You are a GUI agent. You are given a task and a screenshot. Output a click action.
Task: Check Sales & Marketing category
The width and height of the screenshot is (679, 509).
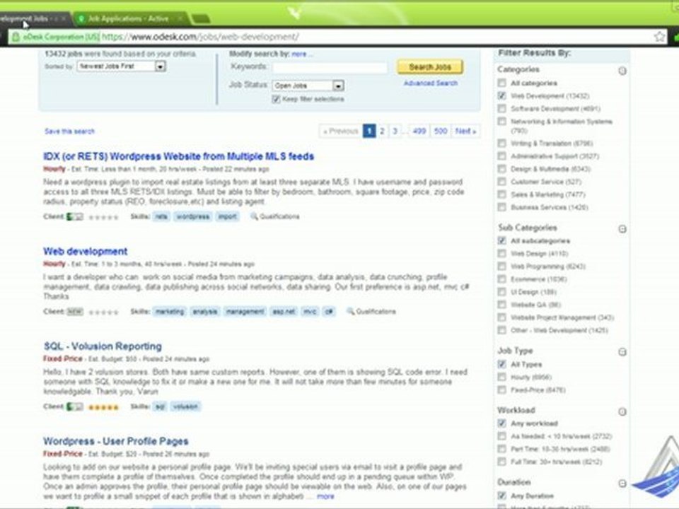(501, 194)
